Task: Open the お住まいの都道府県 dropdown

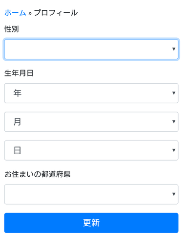Action: [91, 194]
